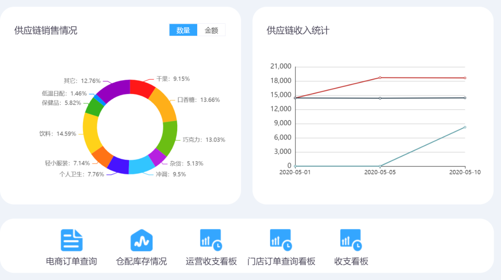Switch sales chart to 金额 view
This screenshot has height=280, width=501.
[212, 29]
